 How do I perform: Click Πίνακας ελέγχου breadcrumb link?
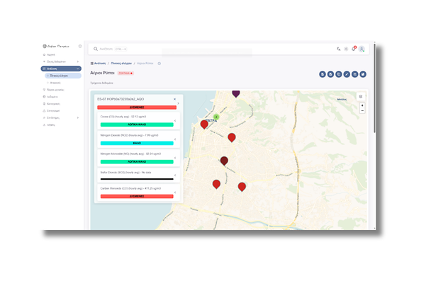[x=121, y=64]
